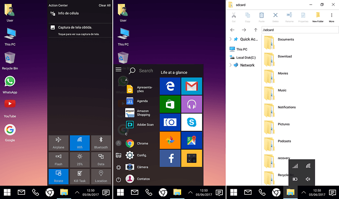
Task: Click the Paste clipboard icon in sdcard toolbar
Action: pos(261,15)
